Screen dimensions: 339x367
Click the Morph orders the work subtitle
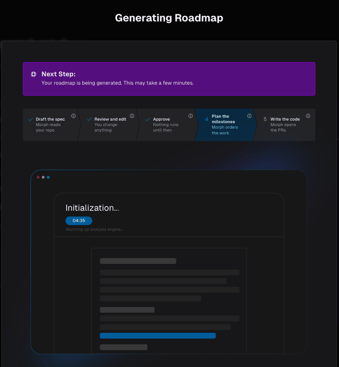click(225, 130)
